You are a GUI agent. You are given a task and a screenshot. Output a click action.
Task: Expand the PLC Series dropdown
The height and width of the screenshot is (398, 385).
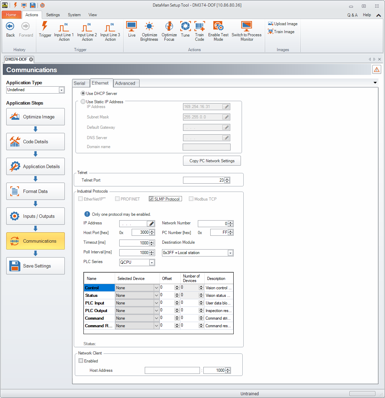(152, 263)
